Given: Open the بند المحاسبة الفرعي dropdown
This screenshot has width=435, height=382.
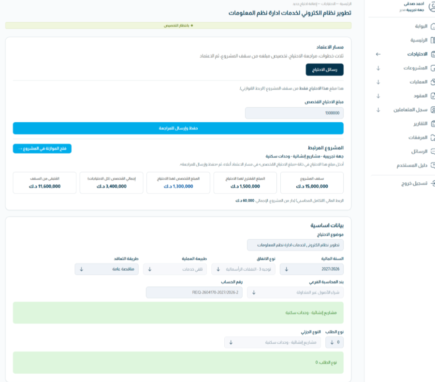Looking at the screenshot, I should point(295,293).
